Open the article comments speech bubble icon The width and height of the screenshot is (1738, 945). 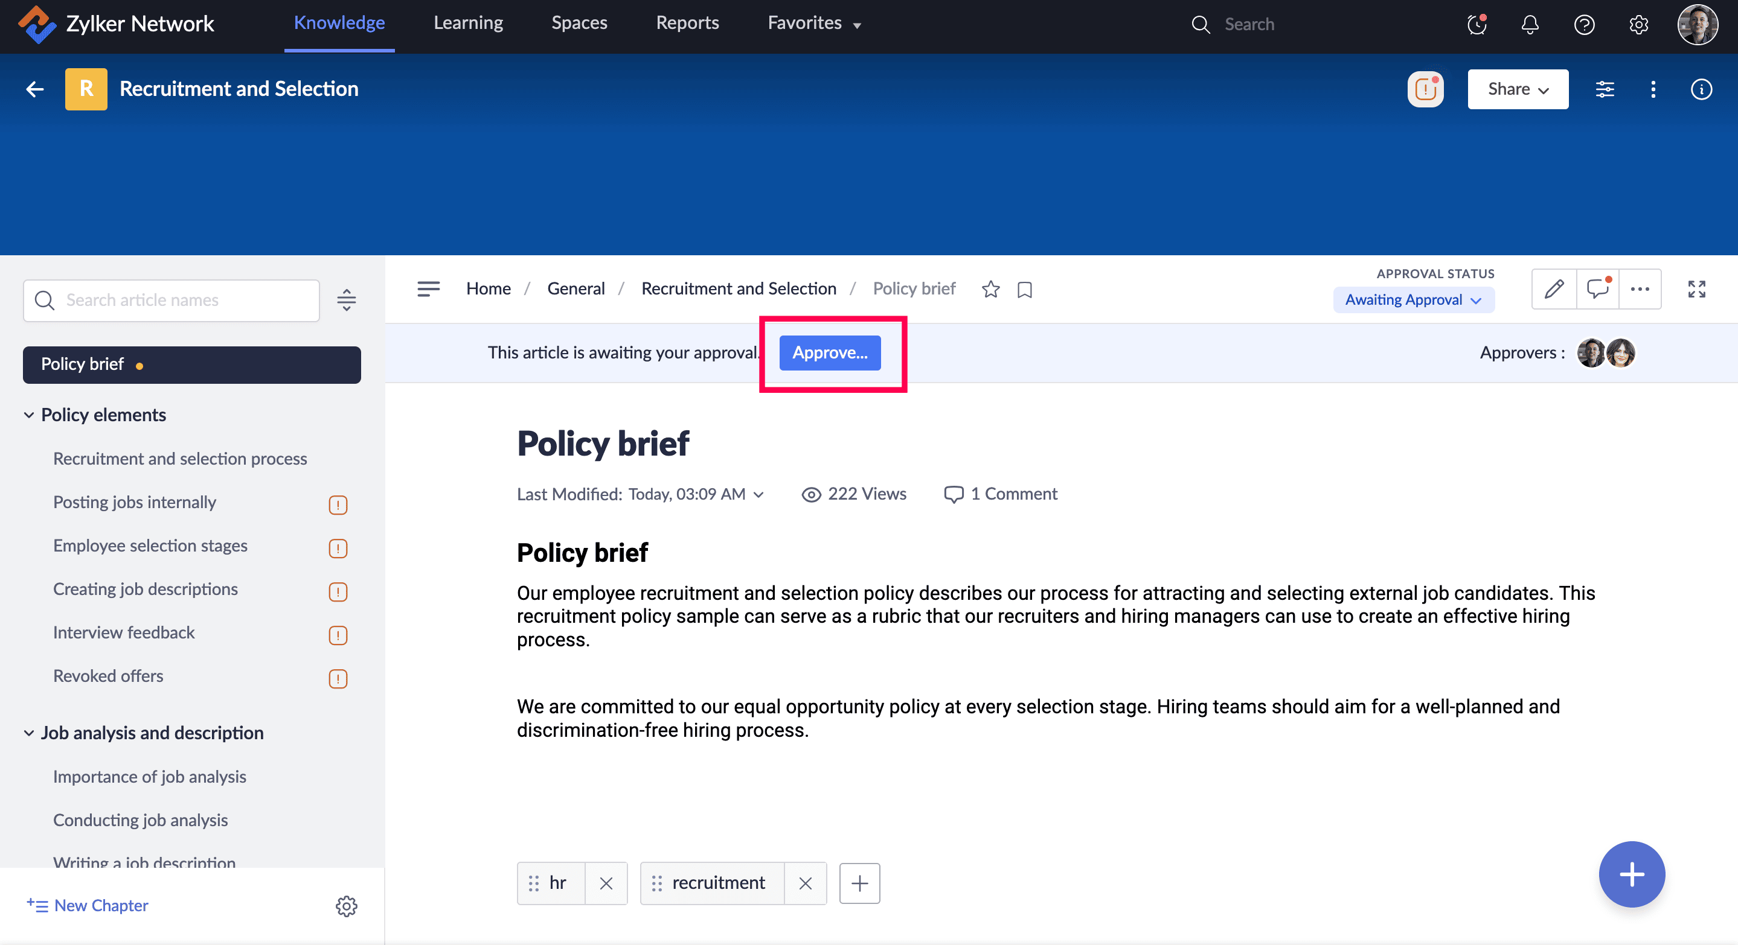1597,289
